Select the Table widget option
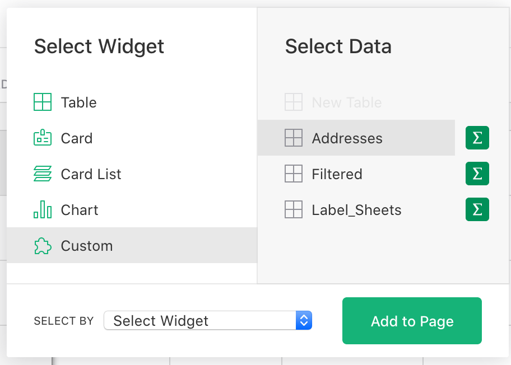511x365 pixels. (78, 102)
